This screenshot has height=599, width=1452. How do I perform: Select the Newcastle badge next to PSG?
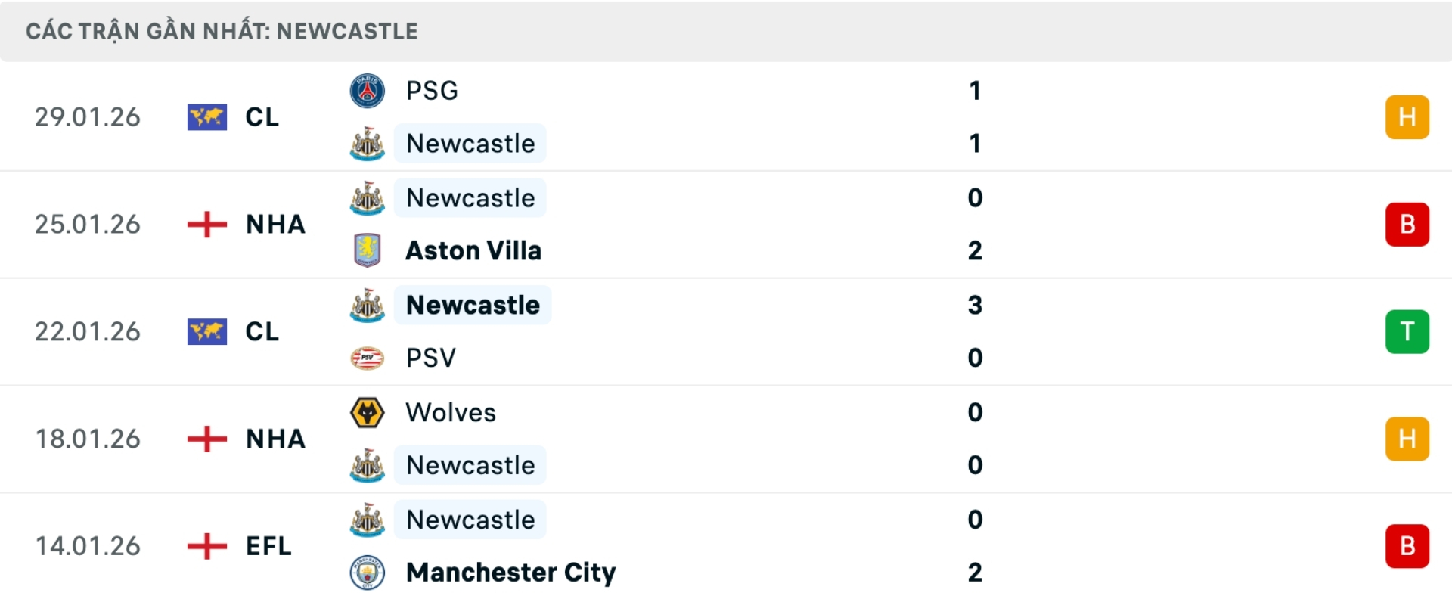[368, 144]
